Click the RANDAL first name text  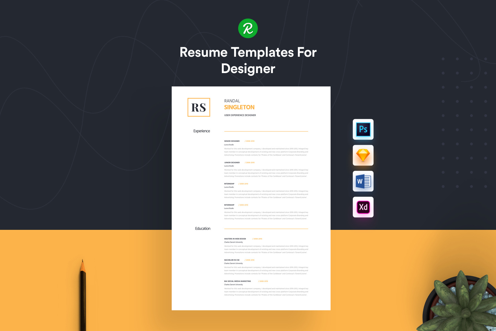click(x=232, y=101)
